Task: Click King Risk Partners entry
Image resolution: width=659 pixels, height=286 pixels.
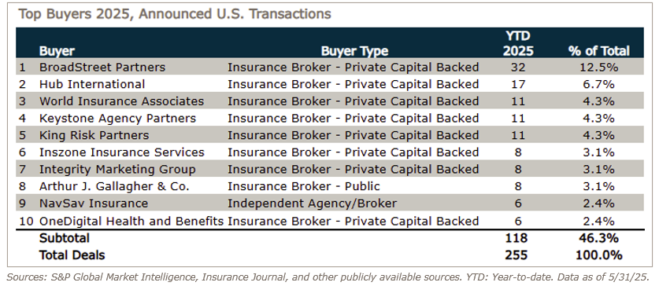Action: (x=94, y=135)
